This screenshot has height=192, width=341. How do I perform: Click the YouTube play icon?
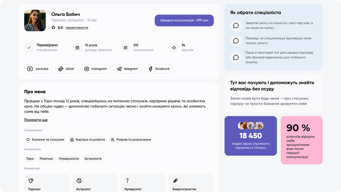(x=30, y=69)
